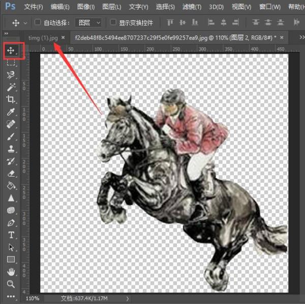This screenshot has width=305, height=304.
Task: Open the 图层 auto-select dropdown
Action: coord(88,23)
